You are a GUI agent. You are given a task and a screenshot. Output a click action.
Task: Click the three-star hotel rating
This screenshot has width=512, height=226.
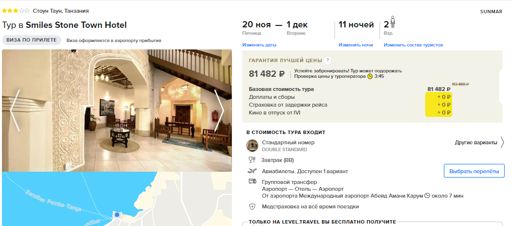[16, 11]
